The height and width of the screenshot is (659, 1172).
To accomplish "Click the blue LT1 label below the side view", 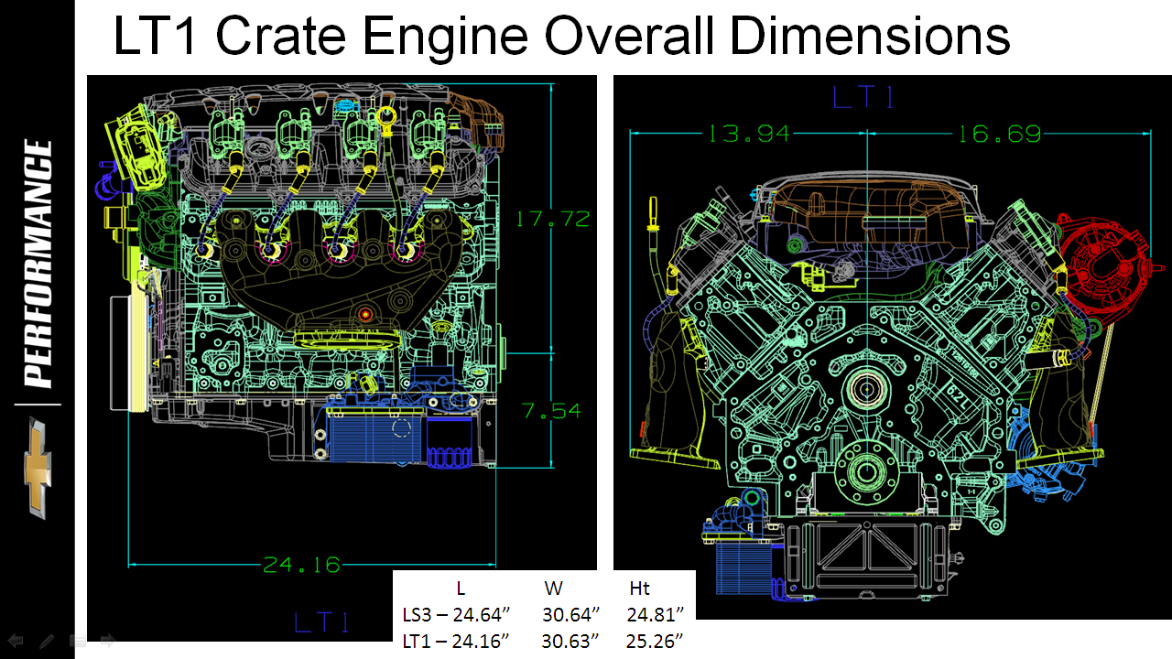I will click(322, 623).
